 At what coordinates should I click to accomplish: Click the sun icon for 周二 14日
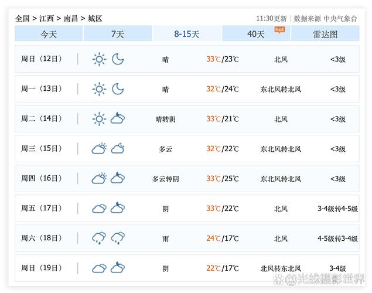[99, 119]
